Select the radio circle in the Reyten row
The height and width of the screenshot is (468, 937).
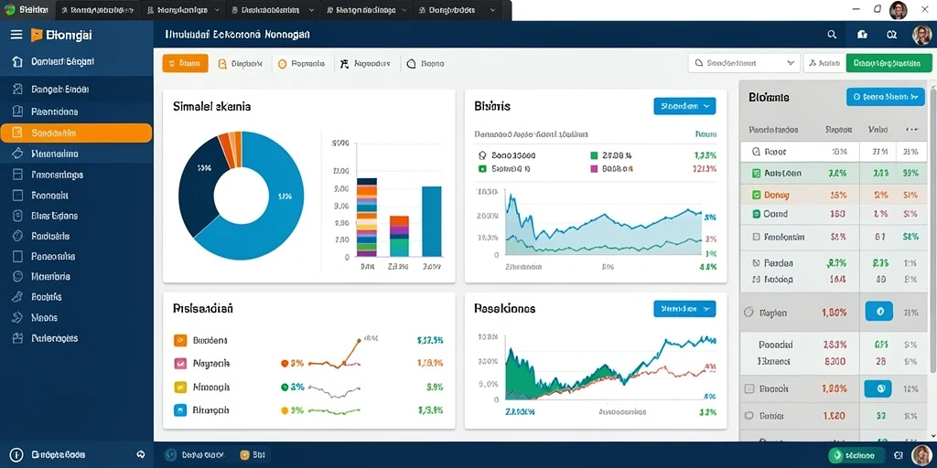(748, 313)
